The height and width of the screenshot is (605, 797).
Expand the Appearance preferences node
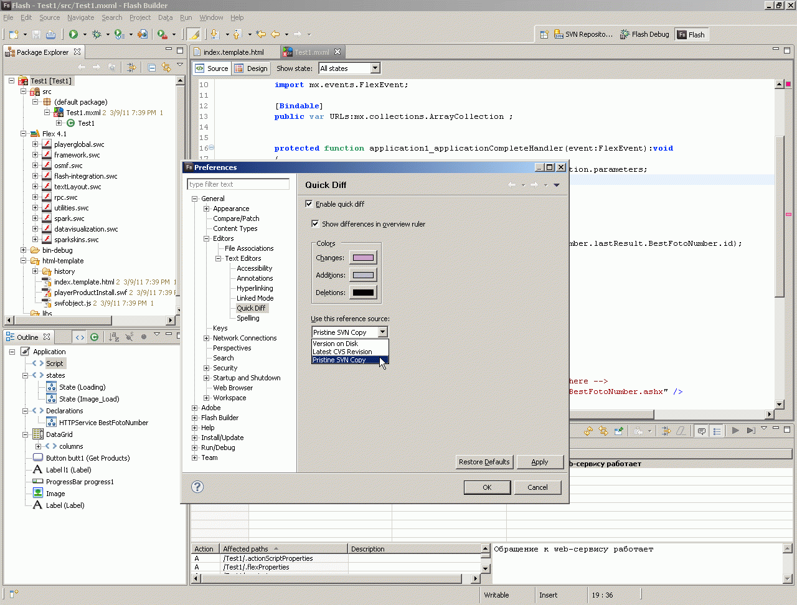click(207, 209)
